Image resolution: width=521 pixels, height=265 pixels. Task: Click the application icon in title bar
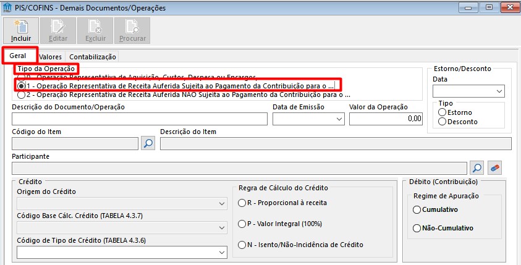coord(7,7)
